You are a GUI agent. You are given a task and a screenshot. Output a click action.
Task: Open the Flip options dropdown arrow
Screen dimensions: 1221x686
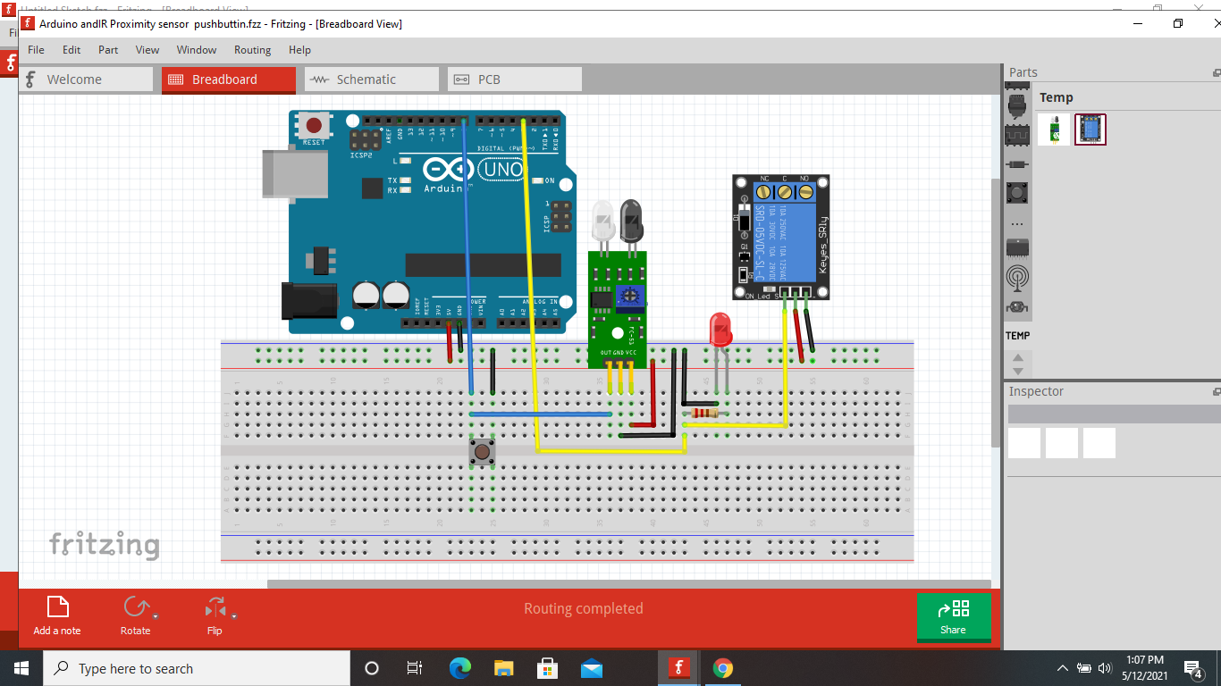[234, 616]
